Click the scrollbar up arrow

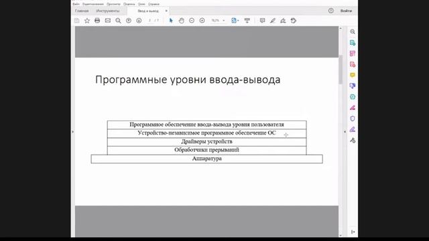(x=341, y=28)
